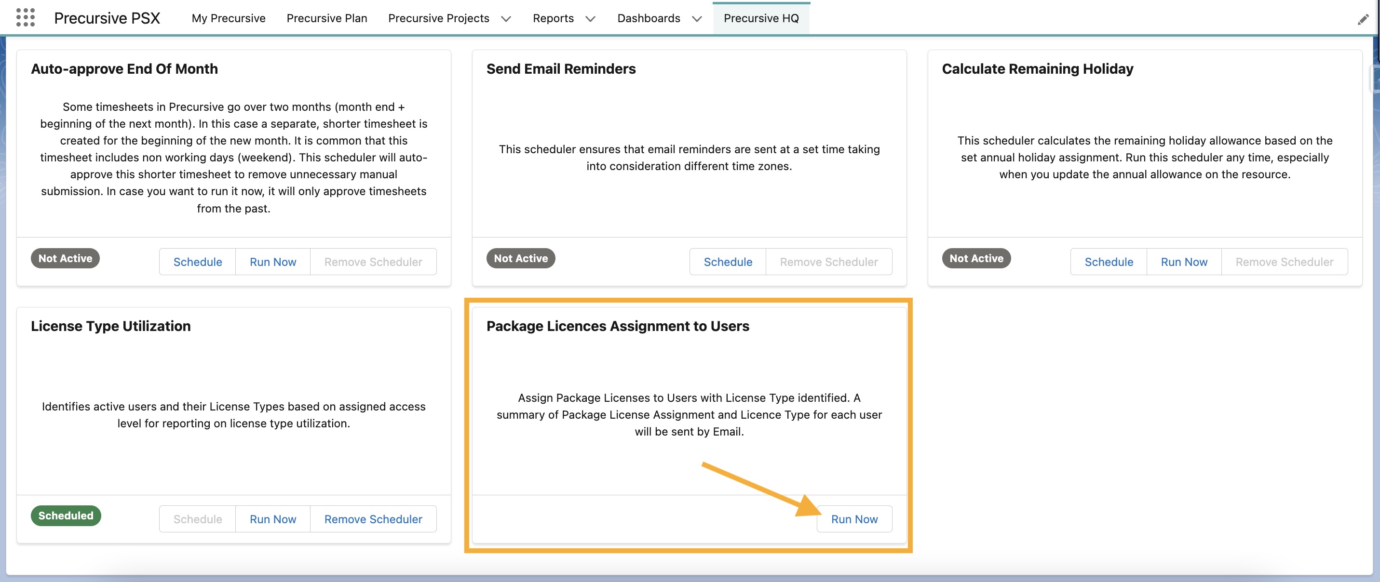Open the Reports dropdown chevron
The image size is (1380, 582).
tap(590, 19)
